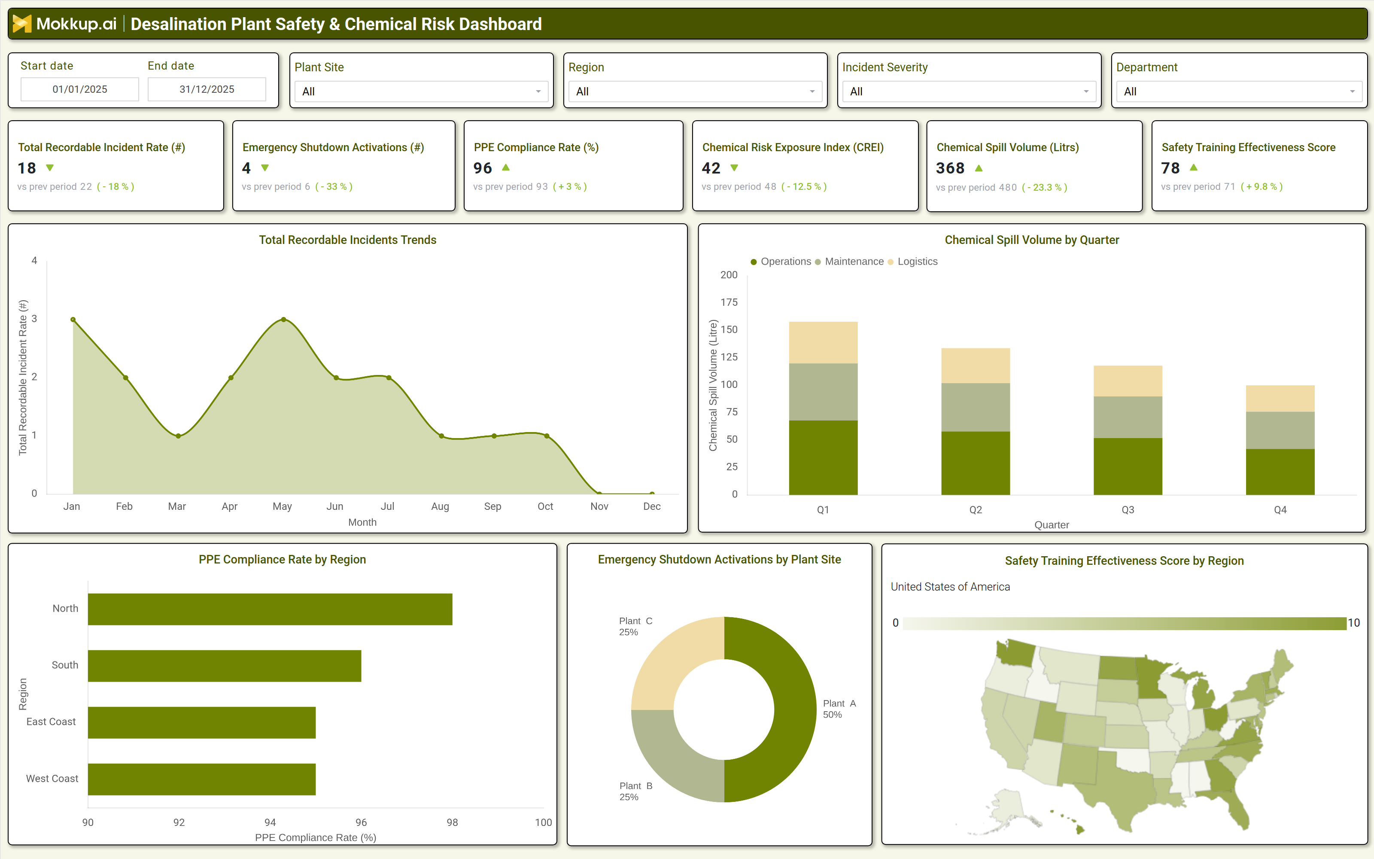This screenshot has height=859, width=1374.
Task: Click Washington state on the map
Action: point(1016,653)
